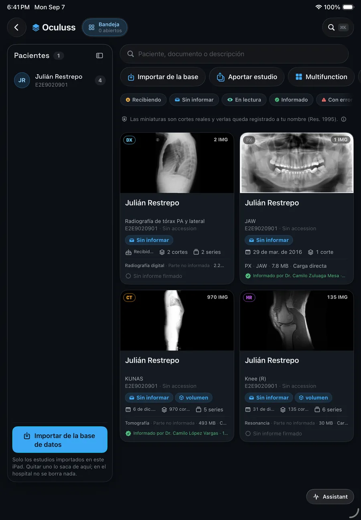The height and width of the screenshot is (520, 361).
Task: Open the panoramic JAW X-ray thumbnail
Action: point(297,163)
